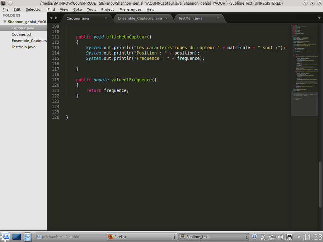Screen dimensions: 323x242
Task: Click the show desktop icon in taskbar
Action: click(x=17, y=237)
